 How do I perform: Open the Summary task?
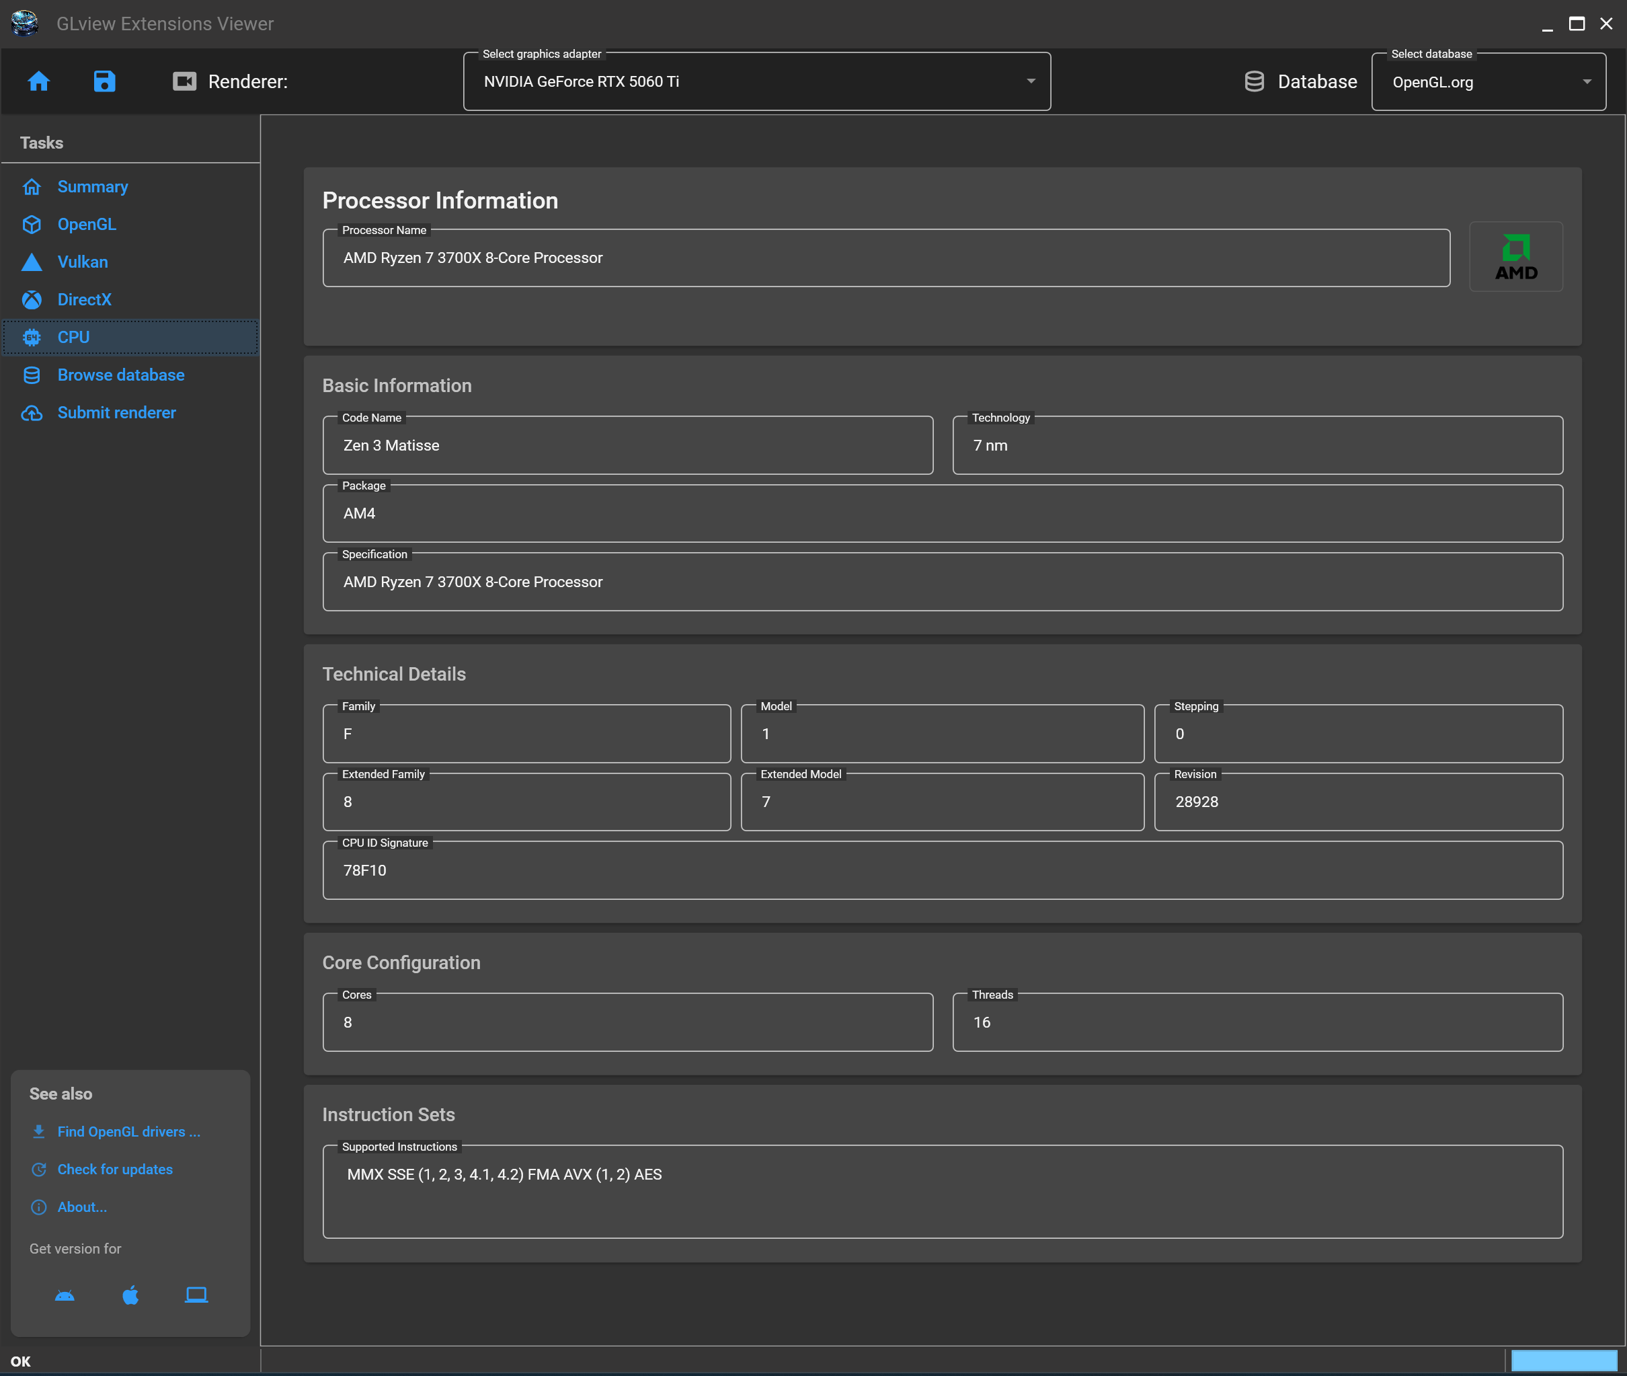coord(92,186)
